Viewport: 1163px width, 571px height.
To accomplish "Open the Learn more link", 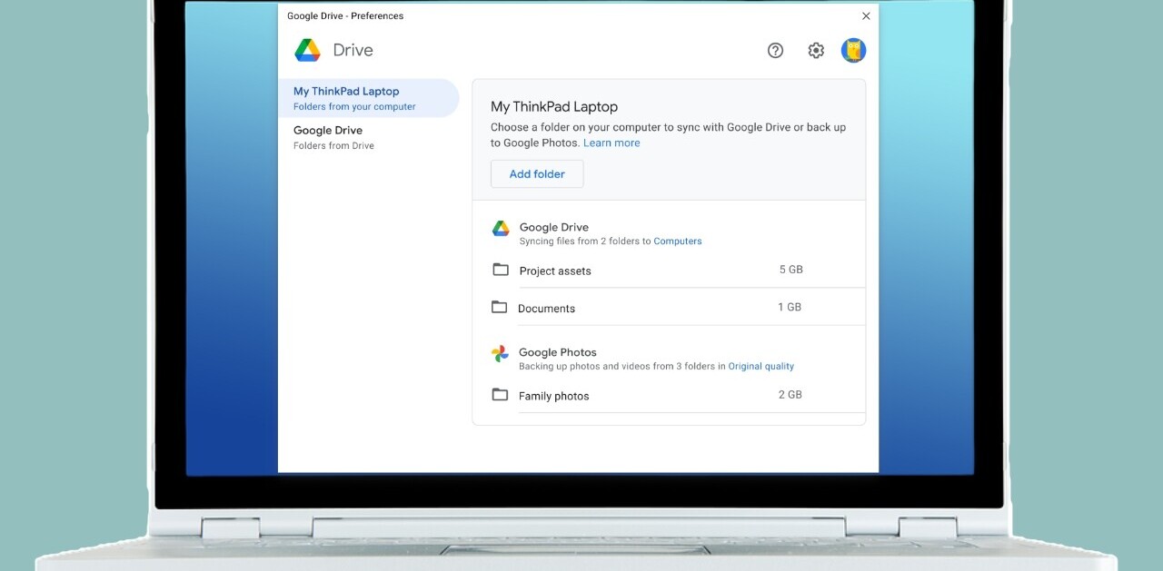I will tap(611, 143).
